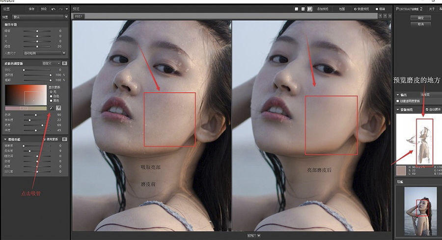Click the Undo arrow icon in settings header

tap(53, 9)
